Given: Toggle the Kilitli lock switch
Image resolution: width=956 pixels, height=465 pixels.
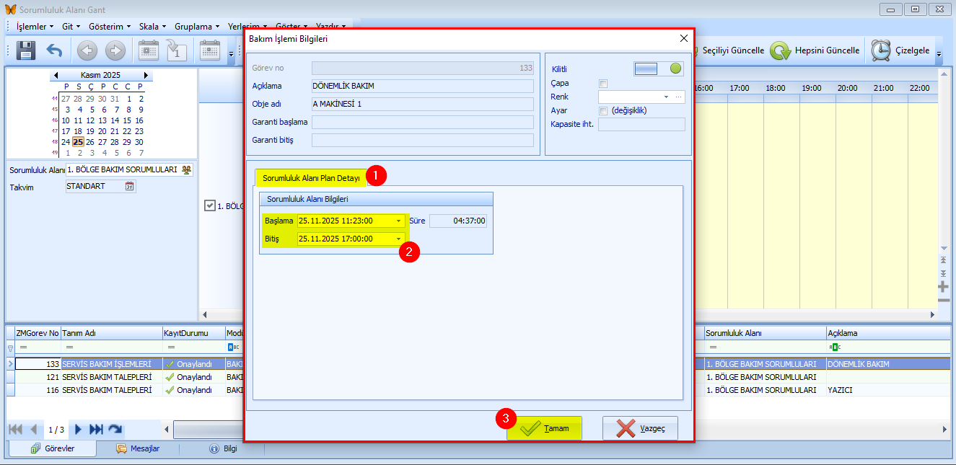Looking at the screenshot, I should pyautogui.click(x=658, y=68).
